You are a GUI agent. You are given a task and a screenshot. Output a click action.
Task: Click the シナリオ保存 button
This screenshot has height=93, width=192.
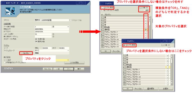(74, 63)
